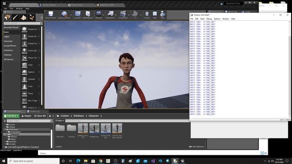Click the Empty Actor sphere icon
The image size is (292, 164).
click(24, 29)
